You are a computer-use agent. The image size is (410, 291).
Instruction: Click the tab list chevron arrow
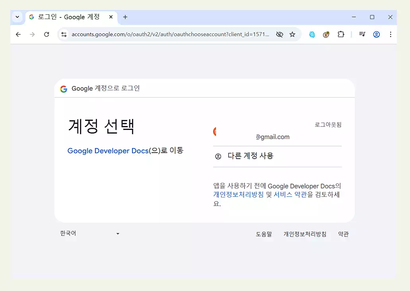(17, 17)
